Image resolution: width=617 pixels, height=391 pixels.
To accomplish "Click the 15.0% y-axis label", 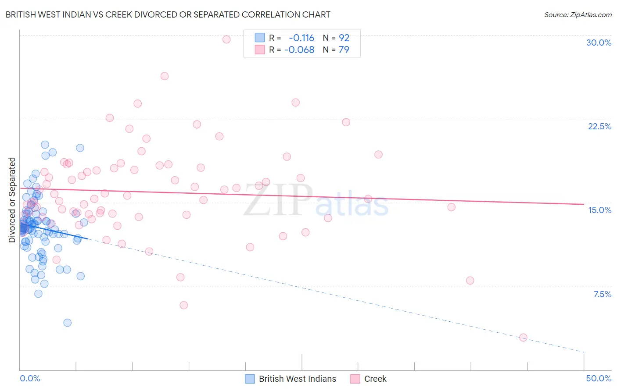I will coord(599,210).
